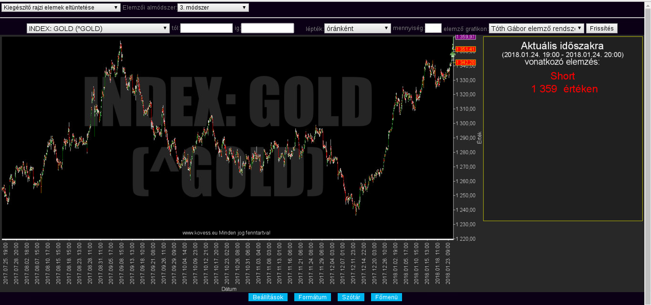Click the green up-arrow signal on chart

tap(453, 54)
